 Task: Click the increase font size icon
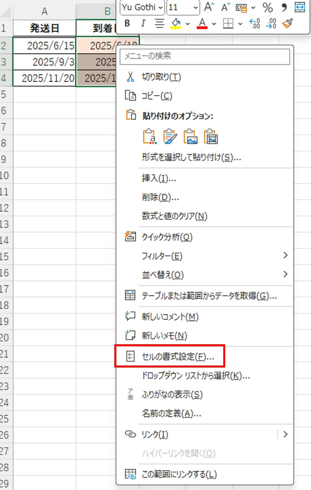pyautogui.click(x=210, y=7)
